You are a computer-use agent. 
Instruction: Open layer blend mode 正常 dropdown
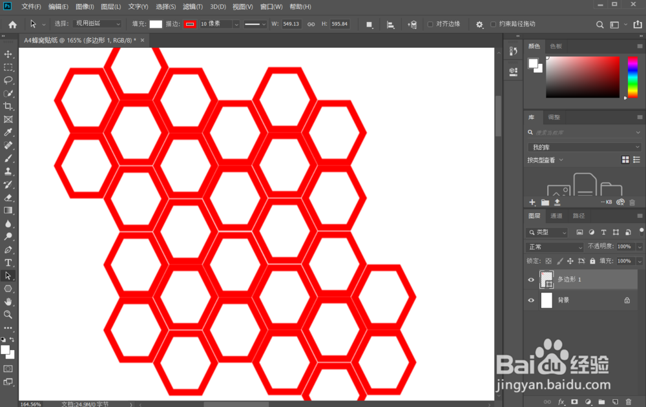point(554,247)
